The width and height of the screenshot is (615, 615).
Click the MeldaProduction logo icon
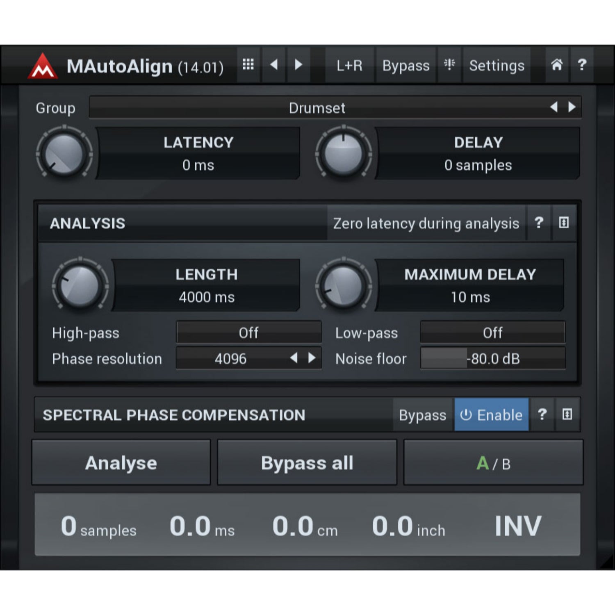(x=43, y=66)
